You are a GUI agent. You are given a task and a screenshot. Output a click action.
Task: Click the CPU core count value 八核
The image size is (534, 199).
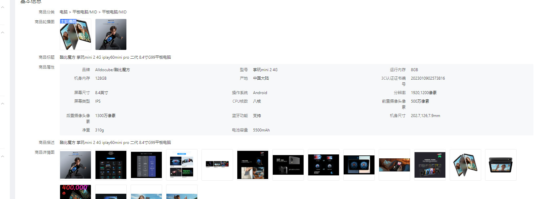pyautogui.click(x=257, y=101)
